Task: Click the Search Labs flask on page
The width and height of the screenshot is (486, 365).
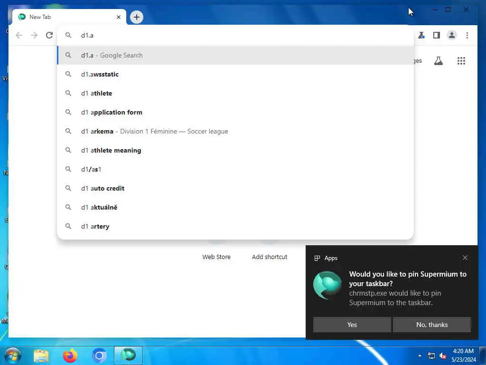Action: 438,61
